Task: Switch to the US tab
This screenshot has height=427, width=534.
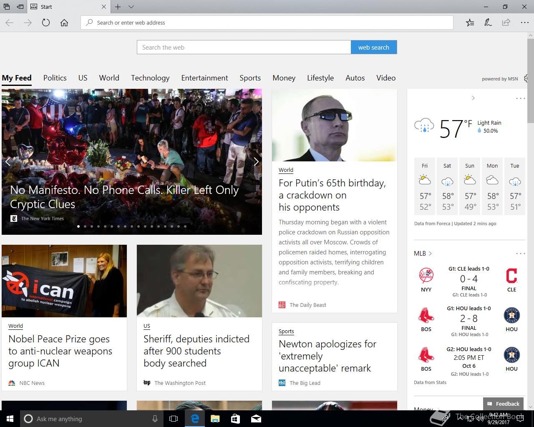Action: coord(83,78)
